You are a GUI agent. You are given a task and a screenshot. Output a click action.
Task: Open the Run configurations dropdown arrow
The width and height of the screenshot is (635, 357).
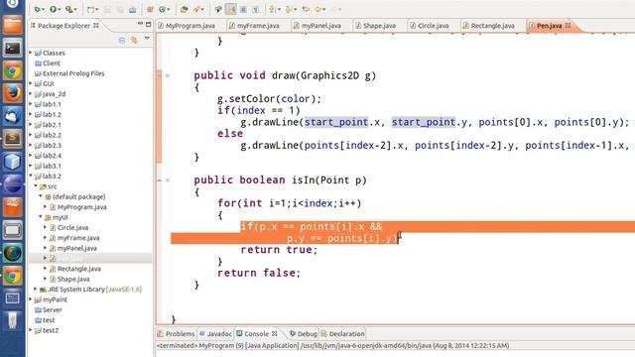tap(60, 9)
